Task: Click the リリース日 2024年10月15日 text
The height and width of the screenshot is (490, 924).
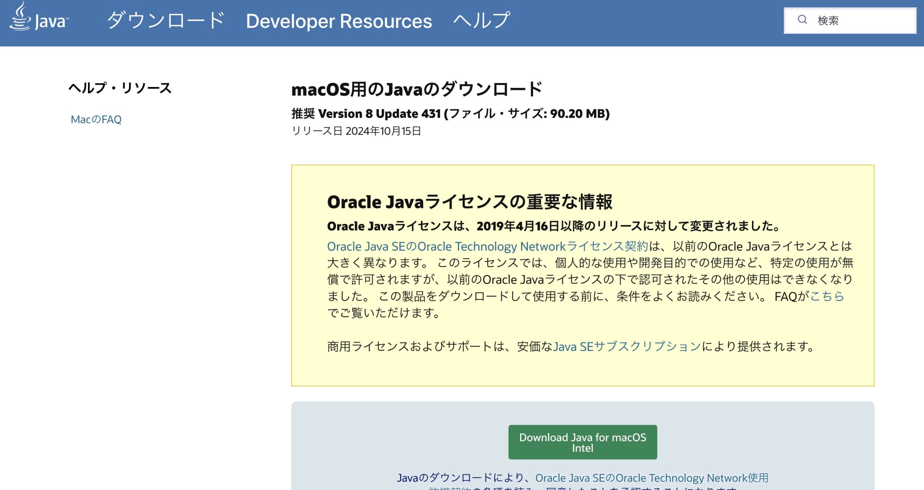Action: [356, 131]
